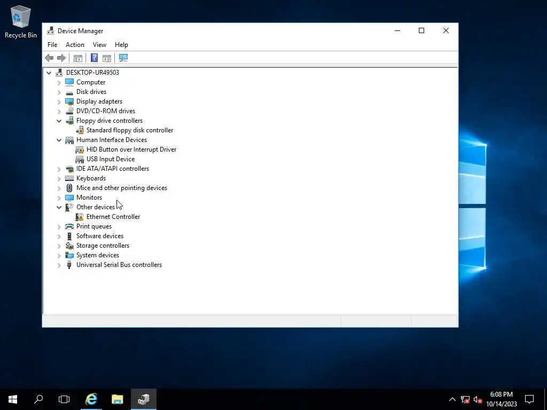Scan for hardware changes toolbar icon
Image resolution: width=547 pixels, height=410 pixels.
(x=123, y=58)
